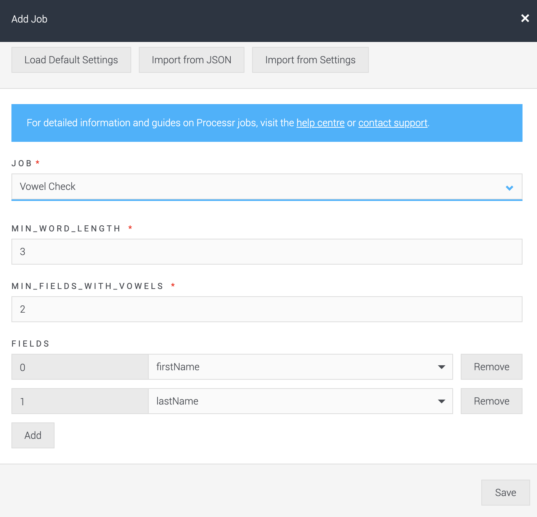This screenshot has width=537, height=517.
Task: Click the MIN_WORD_LENGTH input field
Action: point(267,252)
